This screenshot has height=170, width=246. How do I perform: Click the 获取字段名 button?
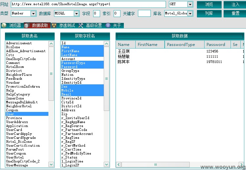(x=85, y=36)
